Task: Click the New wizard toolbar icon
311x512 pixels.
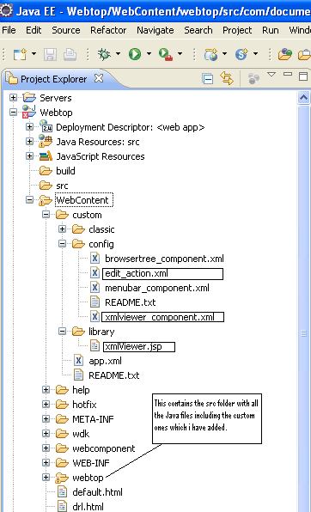Action: [20, 54]
